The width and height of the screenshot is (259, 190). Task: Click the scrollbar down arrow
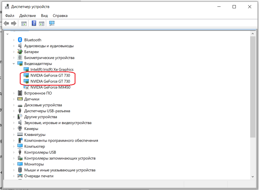[253, 177]
